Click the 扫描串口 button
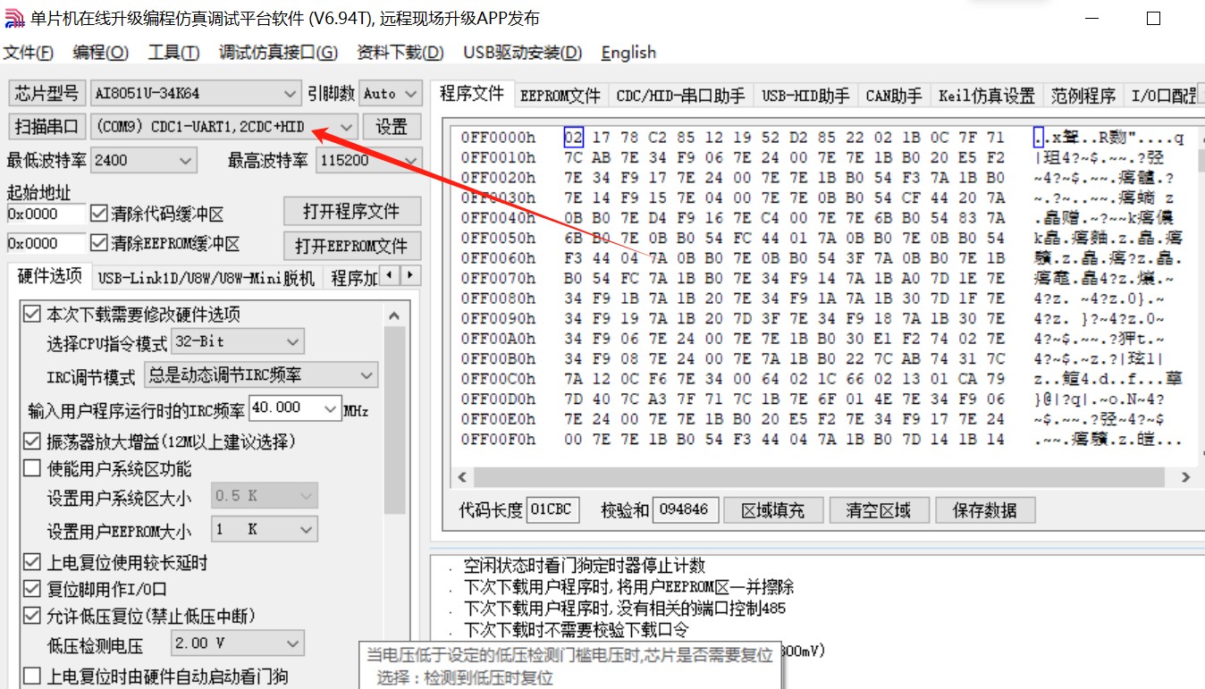The height and width of the screenshot is (689, 1205). point(46,126)
